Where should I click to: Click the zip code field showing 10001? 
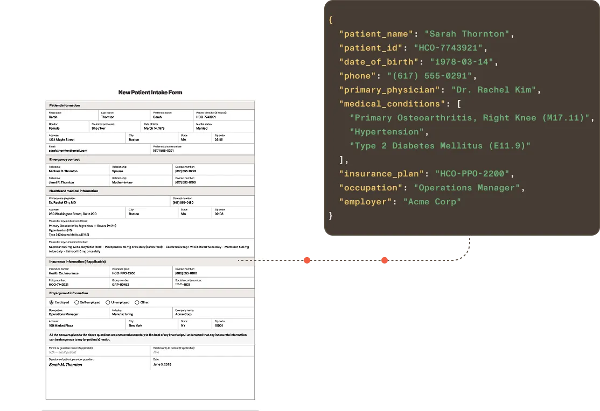pos(233,324)
